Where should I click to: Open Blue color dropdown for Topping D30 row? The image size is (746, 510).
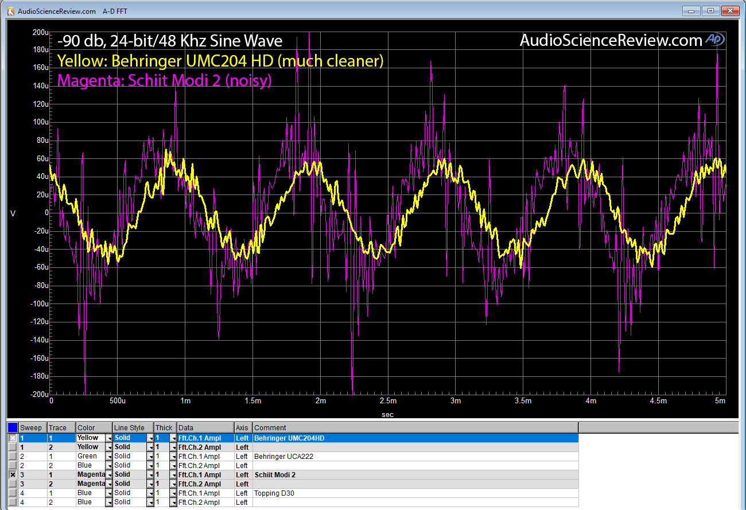pyautogui.click(x=108, y=493)
